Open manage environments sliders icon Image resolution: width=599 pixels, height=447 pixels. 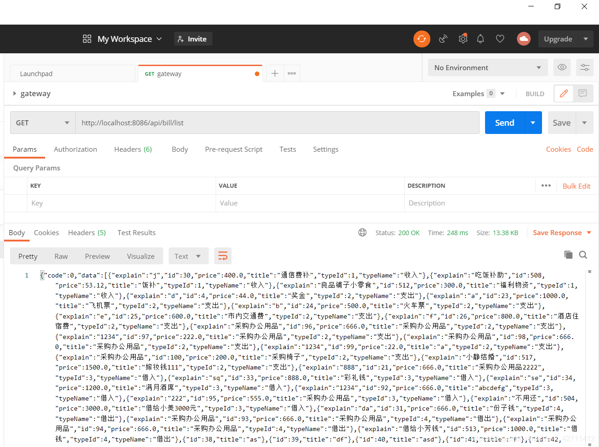(585, 67)
